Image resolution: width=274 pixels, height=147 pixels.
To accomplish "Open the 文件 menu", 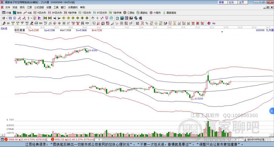I will pos(7,7).
